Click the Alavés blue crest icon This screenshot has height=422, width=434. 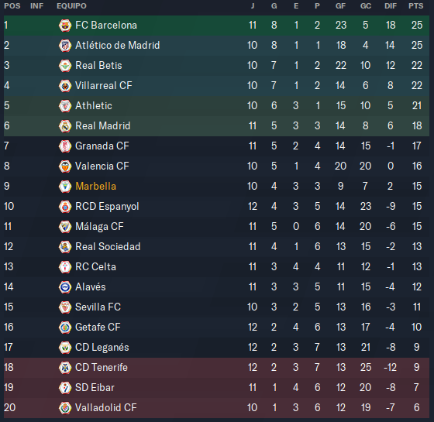[65, 287]
